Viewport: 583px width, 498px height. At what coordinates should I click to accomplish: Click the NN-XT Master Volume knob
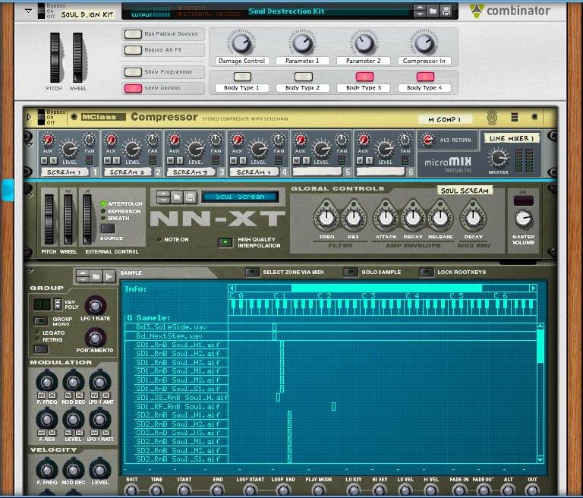pyautogui.click(x=523, y=219)
